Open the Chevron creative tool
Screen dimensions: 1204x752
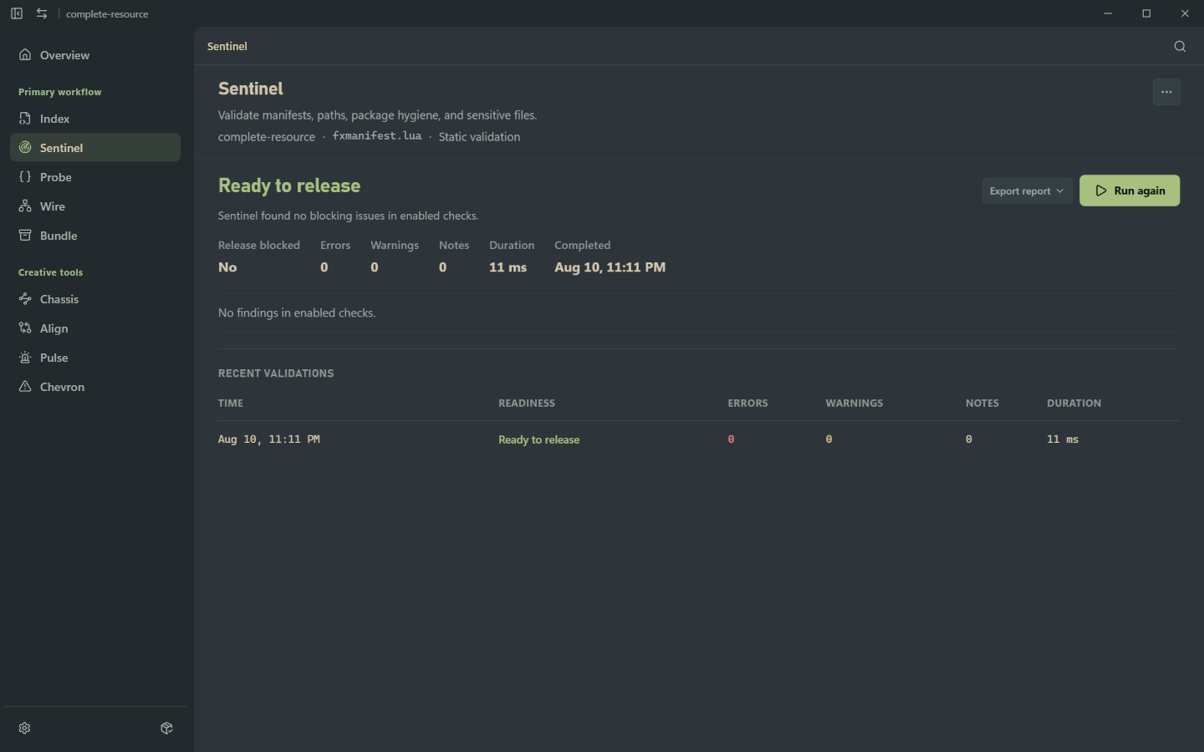pos(95,387)
